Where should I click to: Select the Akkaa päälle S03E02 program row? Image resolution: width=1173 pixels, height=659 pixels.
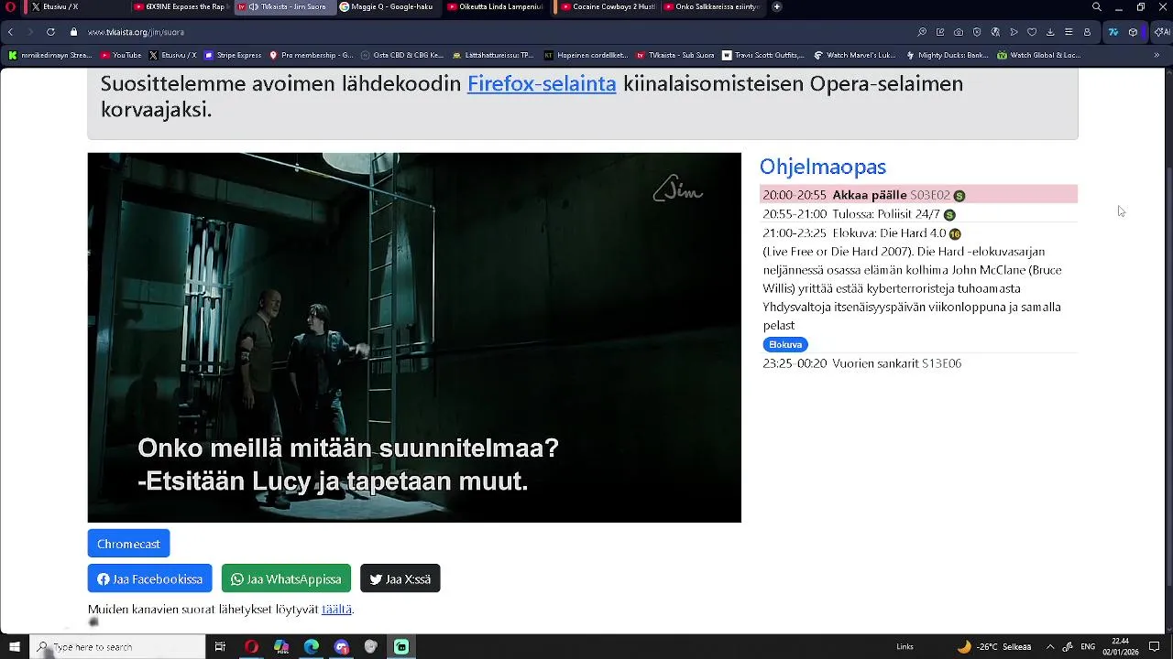[x=918, y=195]
